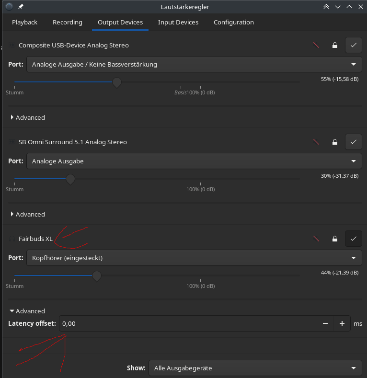Set Fairbuds XL as fallback device
Screen dimensions: 367x378
click(x=353, y=239)
